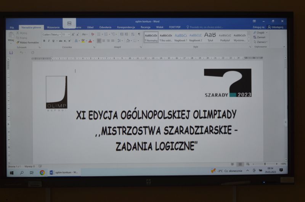Click the clear formatting eraser icon
This screenshot has width=305, height=202.
point(91,34)
